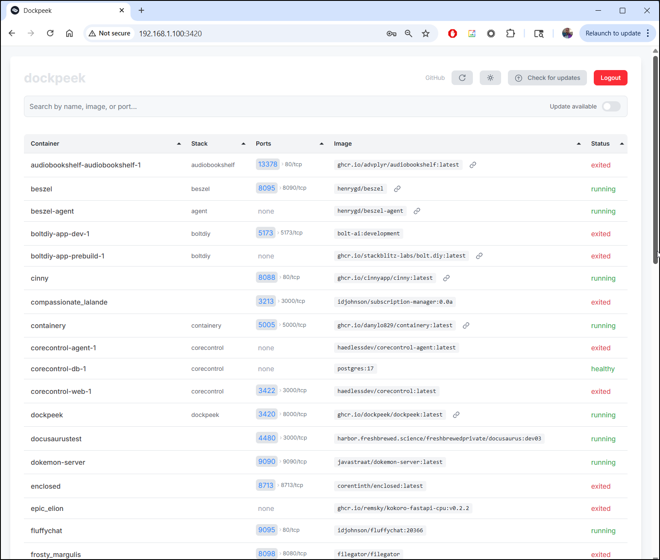Open port 3420 link for dockpeek
Screen dimensions: 660x560
267,414
